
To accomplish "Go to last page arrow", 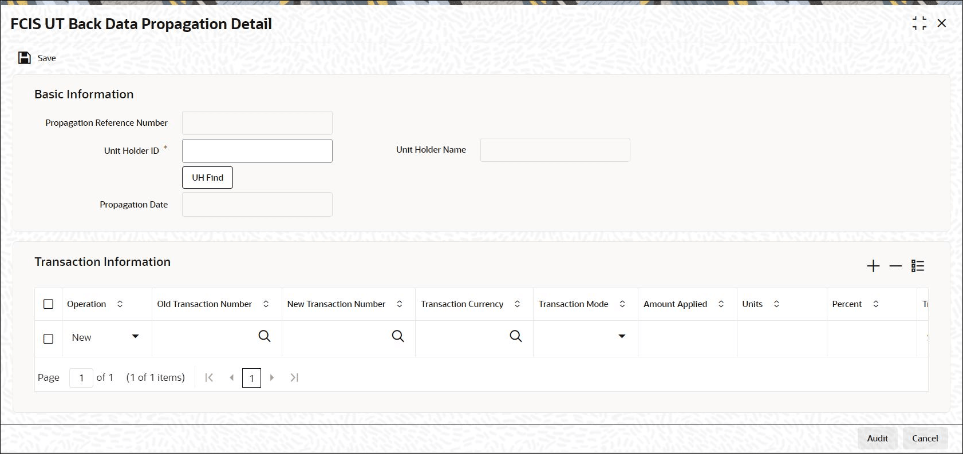I will click(x=294, y=377).
